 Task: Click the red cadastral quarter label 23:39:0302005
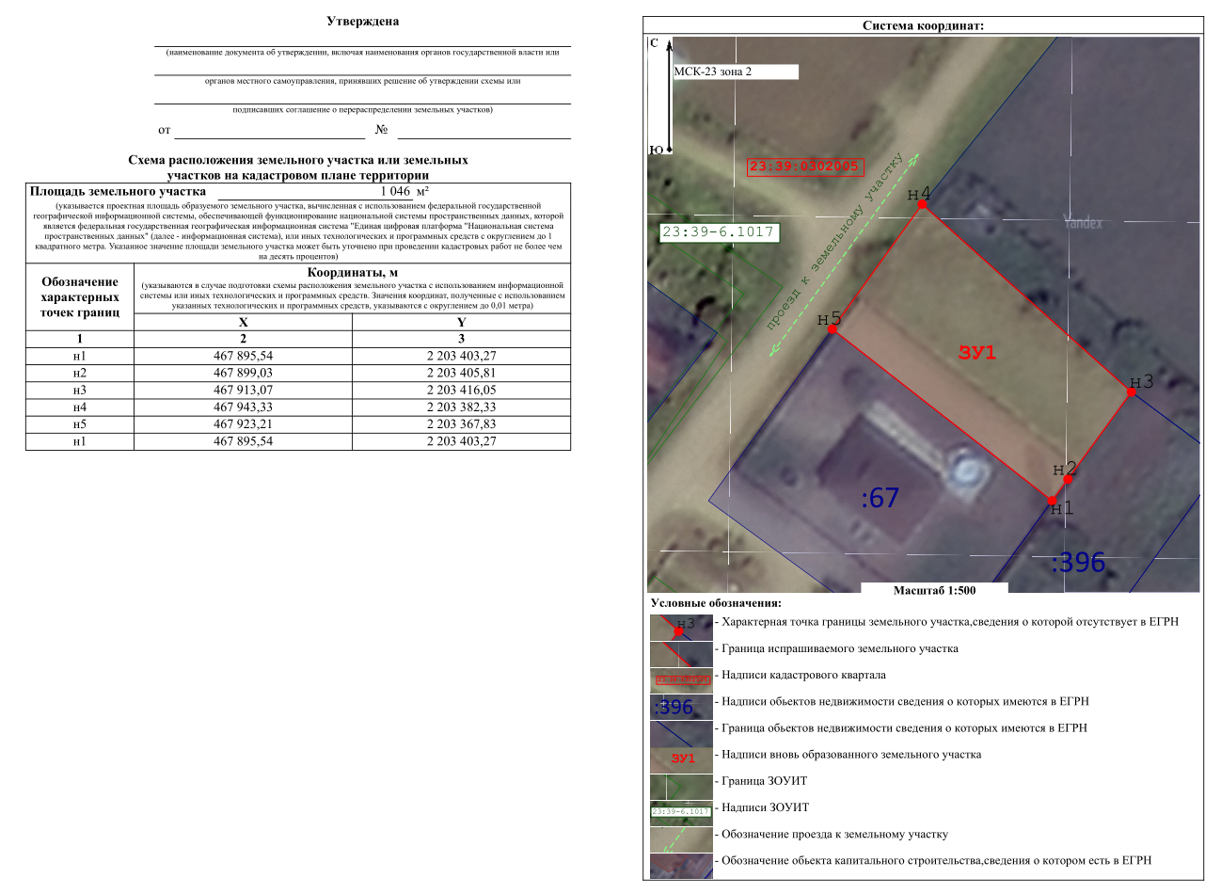click(x=805, y=167)
